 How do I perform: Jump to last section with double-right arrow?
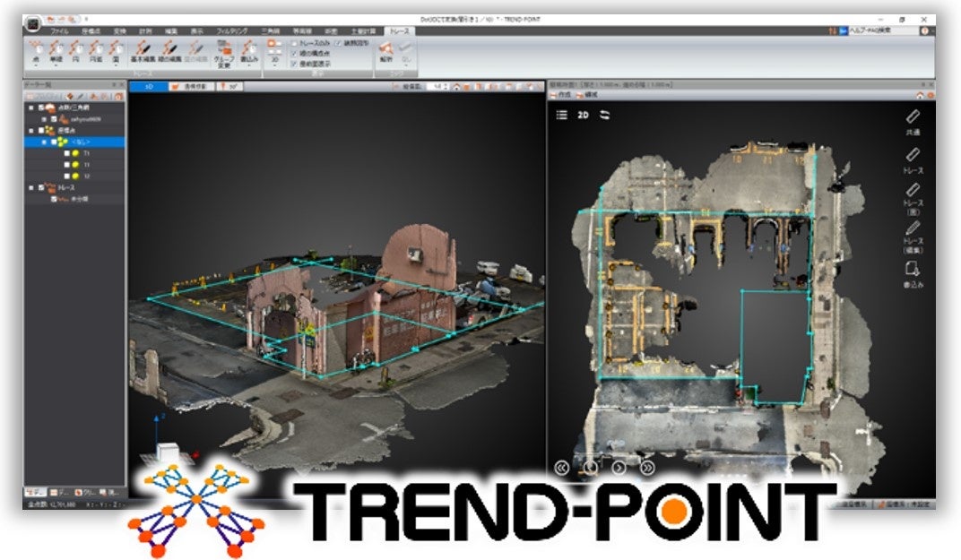(648, 468)
